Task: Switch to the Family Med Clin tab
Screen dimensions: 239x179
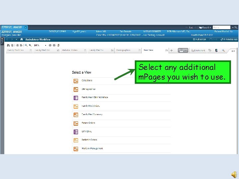Action: coord(19,50)
